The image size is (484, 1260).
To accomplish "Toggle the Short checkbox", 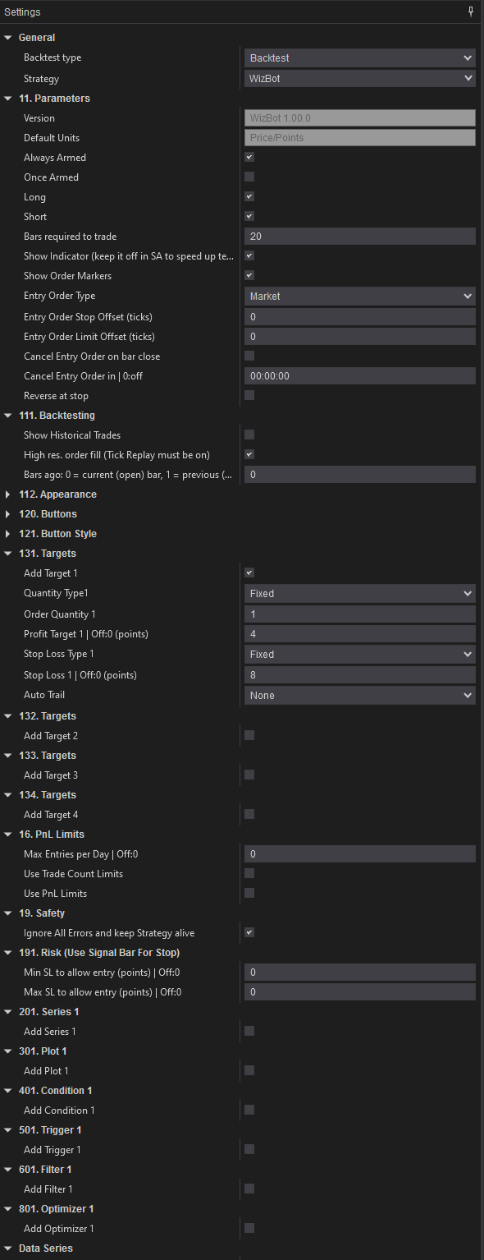I will coord(249,216).
